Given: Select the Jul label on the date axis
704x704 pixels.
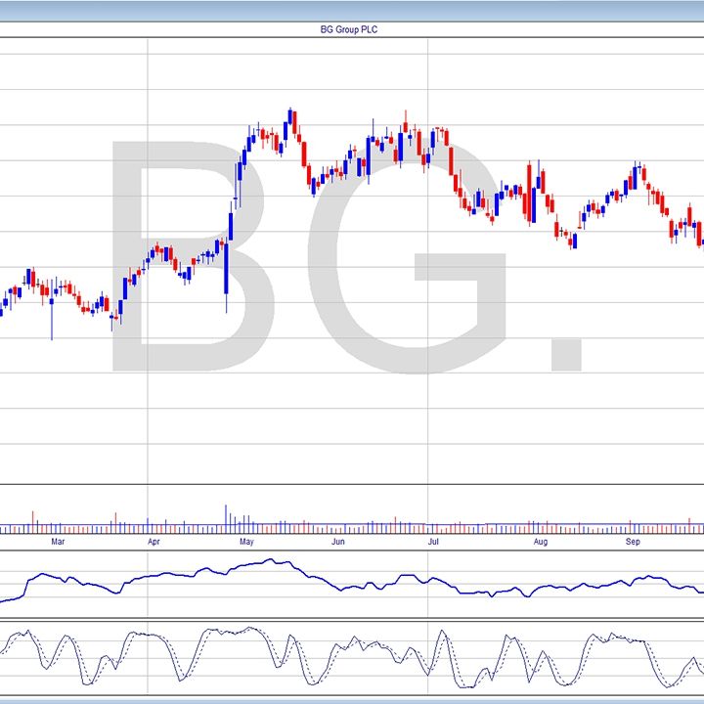Looking at the screenshot, I should 433,541.
